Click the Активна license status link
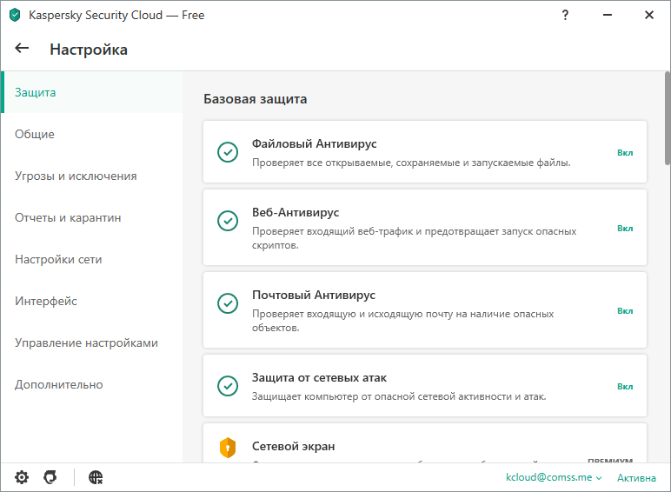 click(636, 478)
